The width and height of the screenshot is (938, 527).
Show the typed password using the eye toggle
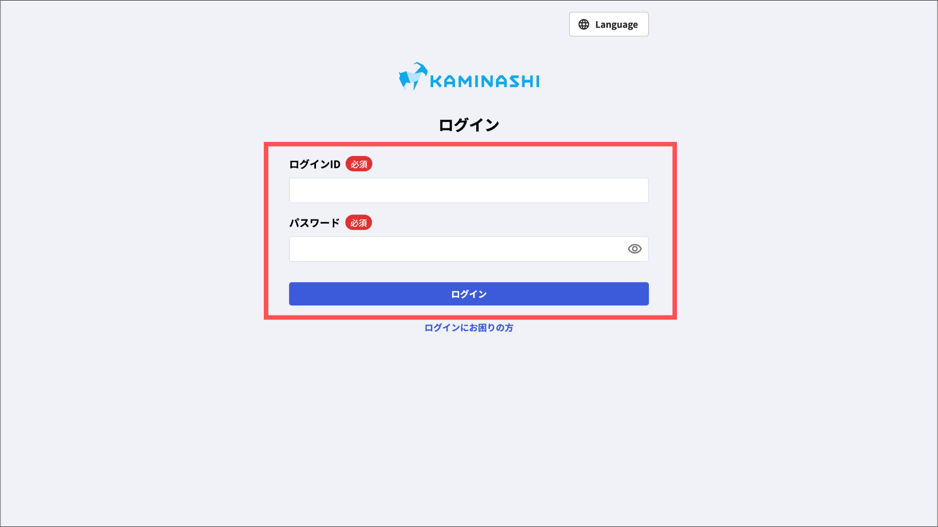[634, 249]
